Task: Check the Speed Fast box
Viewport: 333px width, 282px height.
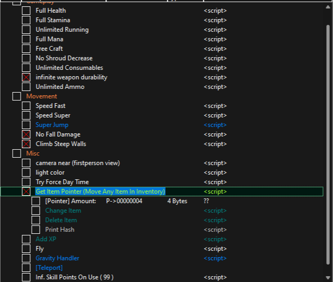Action: 26,106
